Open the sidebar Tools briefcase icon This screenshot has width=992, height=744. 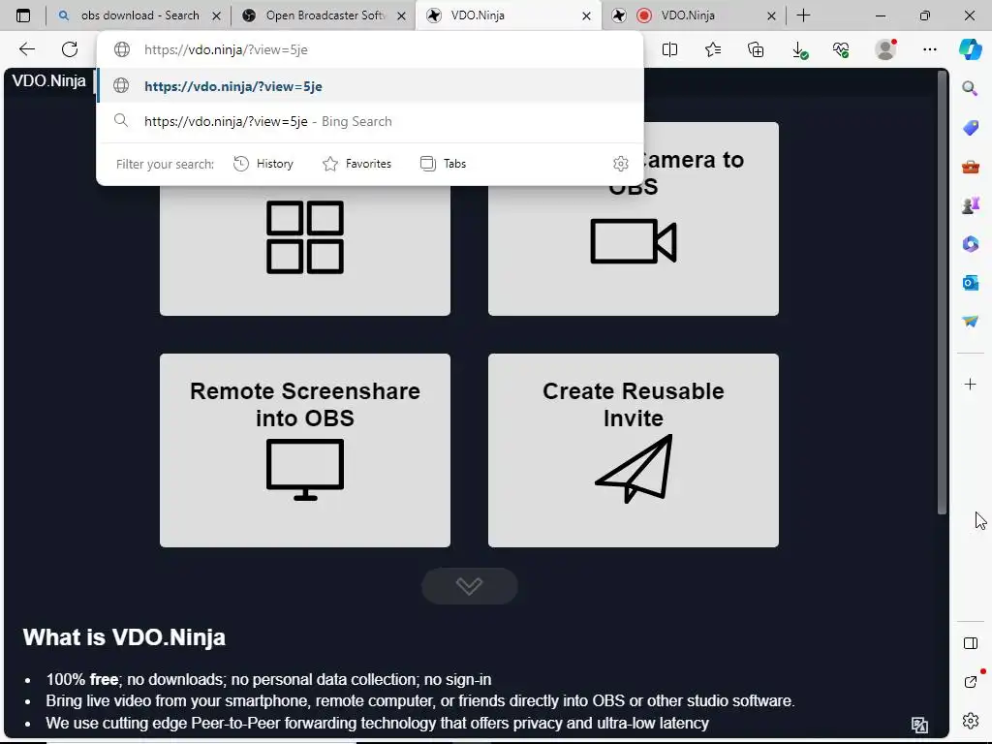971,167
